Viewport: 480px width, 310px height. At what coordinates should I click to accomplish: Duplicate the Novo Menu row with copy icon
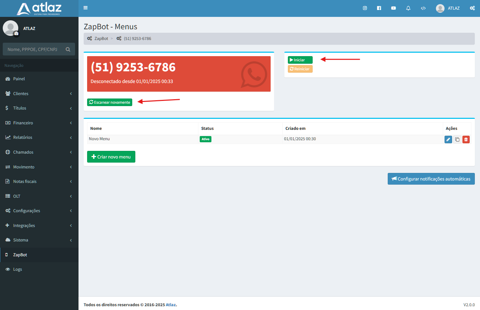pyautogui.click(x=457, y=139)
